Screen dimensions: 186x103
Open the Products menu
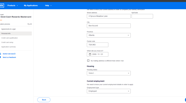point(13,6)
